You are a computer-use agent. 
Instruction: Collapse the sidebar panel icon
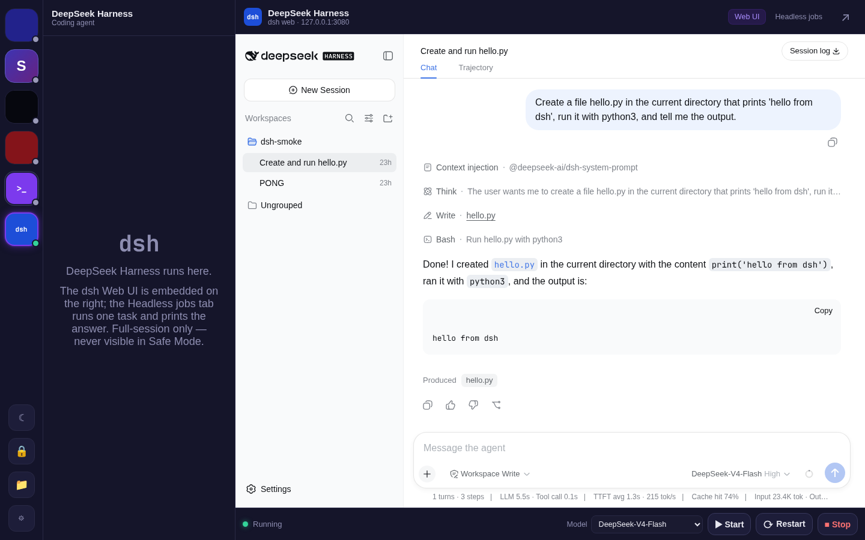[388, 56]
